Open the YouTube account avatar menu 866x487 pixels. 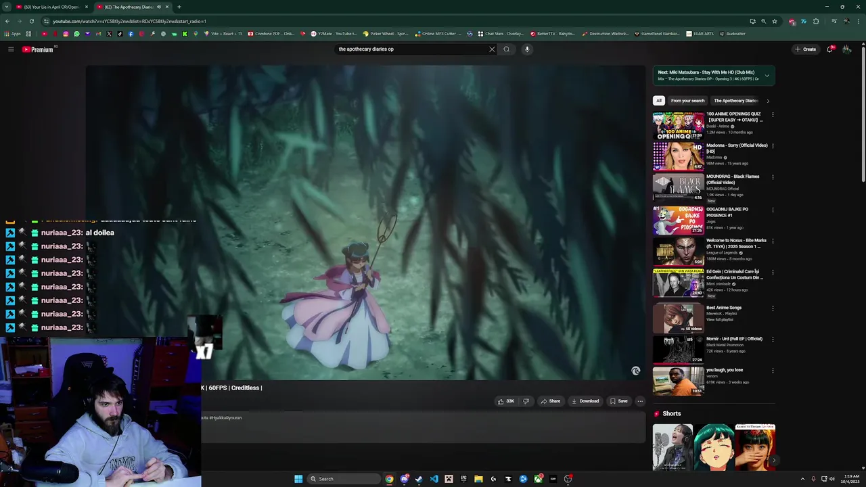[x=846, y=49]
